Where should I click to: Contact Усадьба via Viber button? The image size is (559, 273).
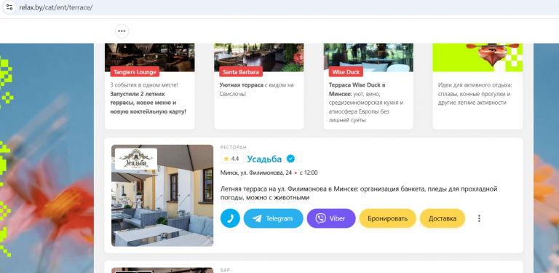coord(331,218)
